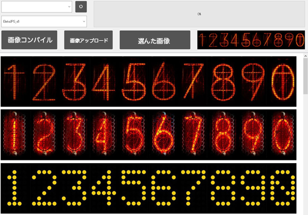Viewport: 308px width, 215px height.
Task: Select the glowing nixie tube digit set
Action: 149,135
